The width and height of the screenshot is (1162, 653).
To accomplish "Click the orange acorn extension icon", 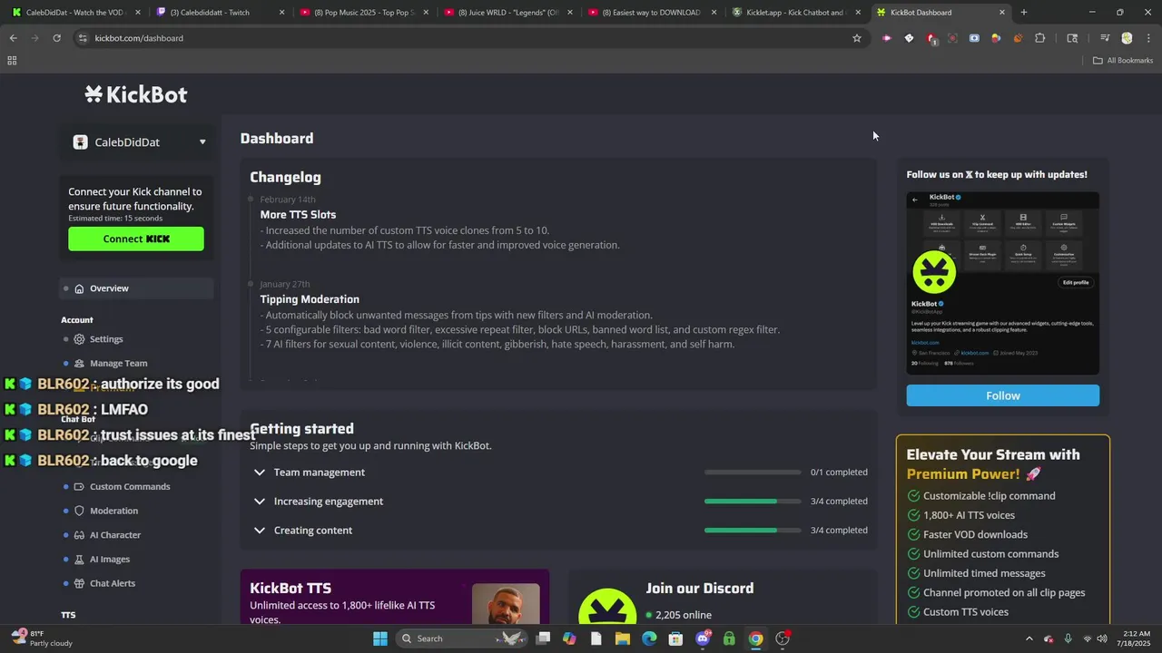I will point(1018,38).
